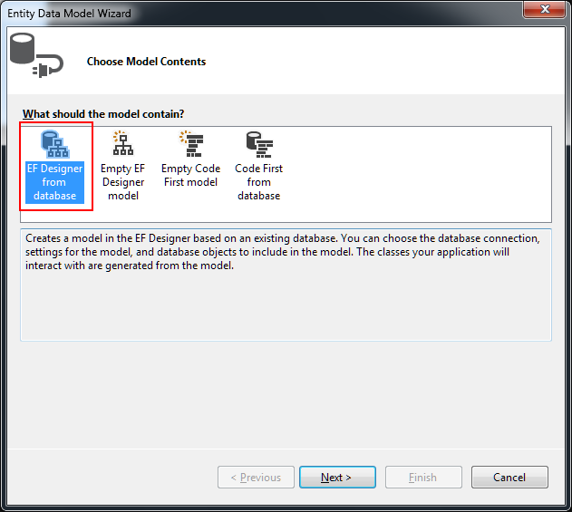This screenshot has width=572, height=512.
Task: Click the Choose Model Contents heading
Action: pos(146,62)
